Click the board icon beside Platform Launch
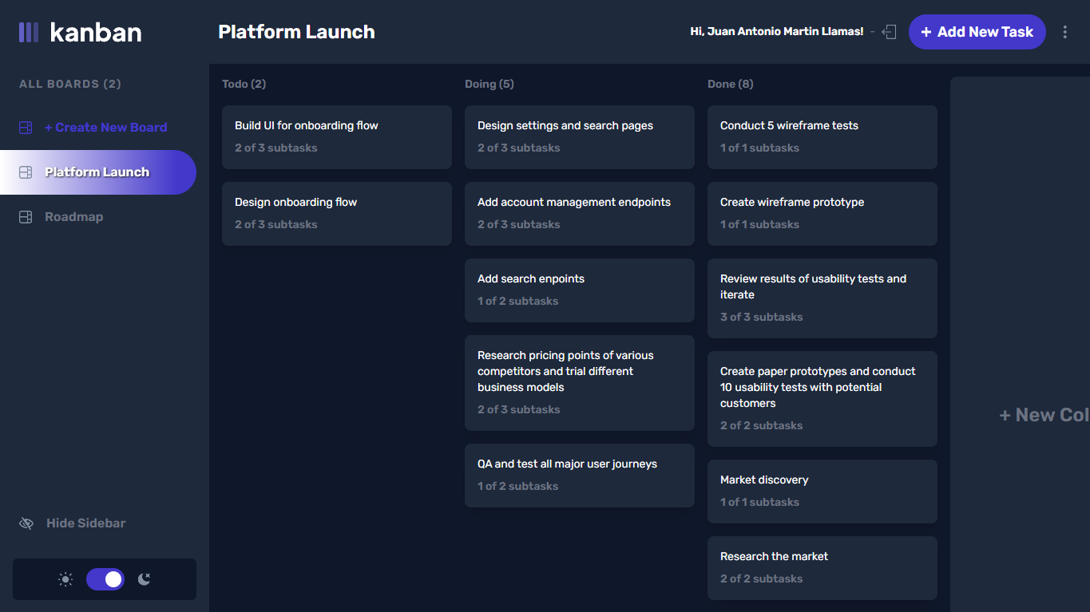Image resolution: width=1090 pixels, height=612 pixels. 26,172
